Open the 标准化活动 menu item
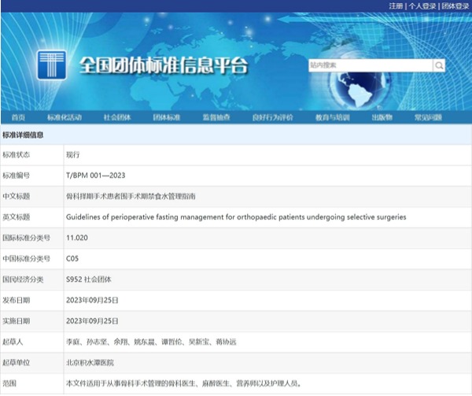 click(65, 117)
